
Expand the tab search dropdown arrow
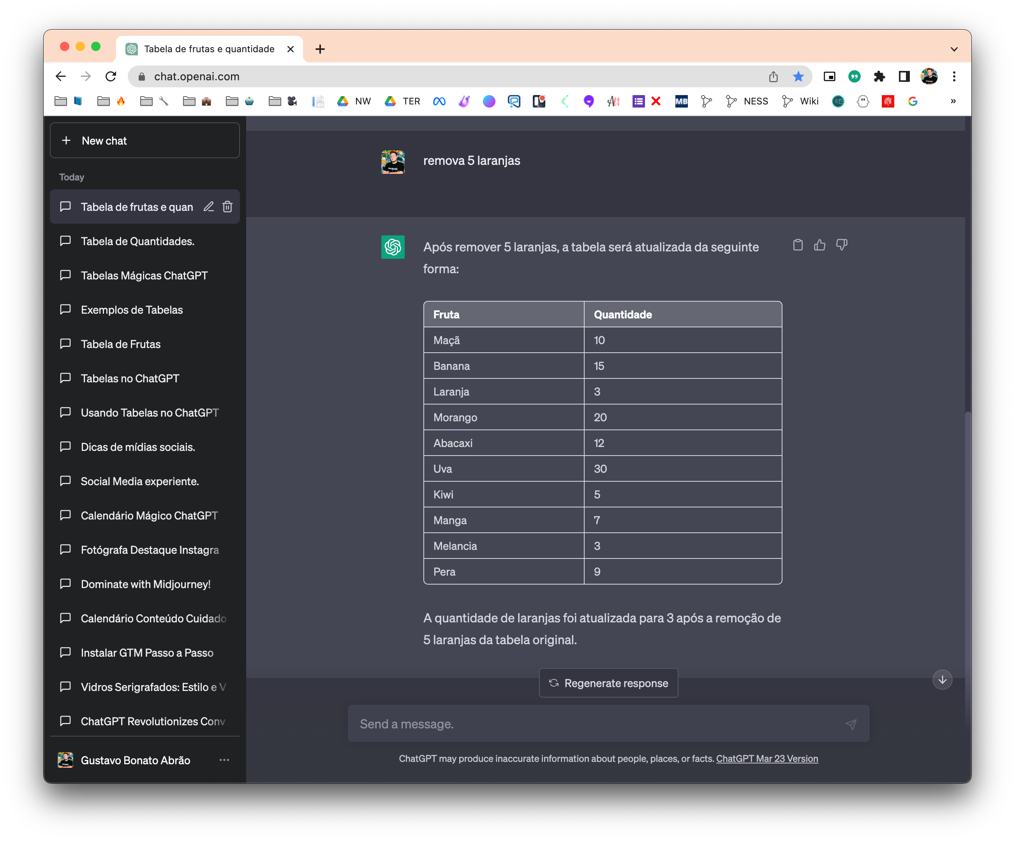(x=954, y=49)
